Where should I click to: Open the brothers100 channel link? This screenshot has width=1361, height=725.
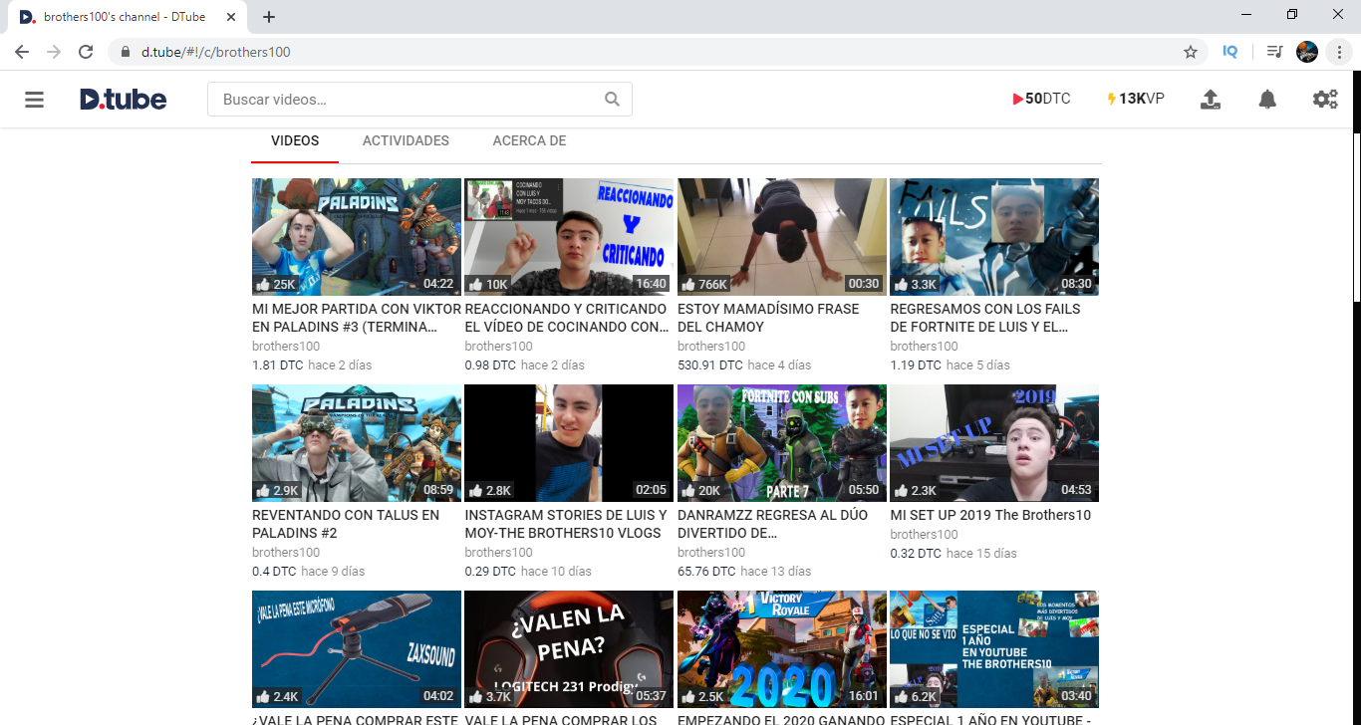click(x=285, y=346)
